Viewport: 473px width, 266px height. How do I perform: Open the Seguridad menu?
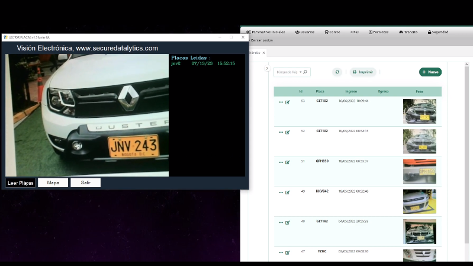[438, 32]
